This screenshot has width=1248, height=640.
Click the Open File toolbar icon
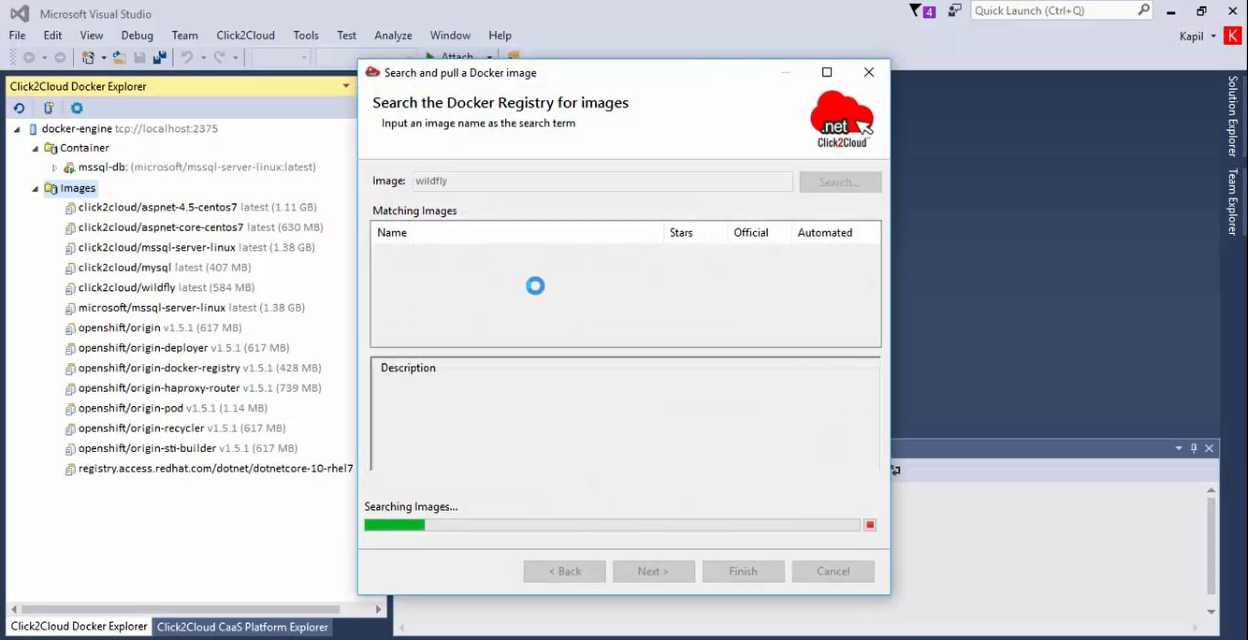119,58
